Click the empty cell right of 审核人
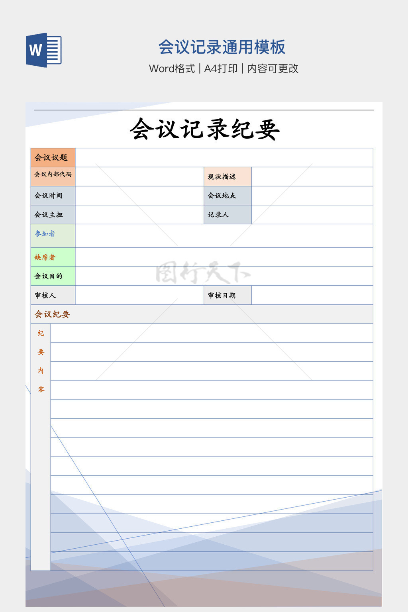 pos(139,295)
